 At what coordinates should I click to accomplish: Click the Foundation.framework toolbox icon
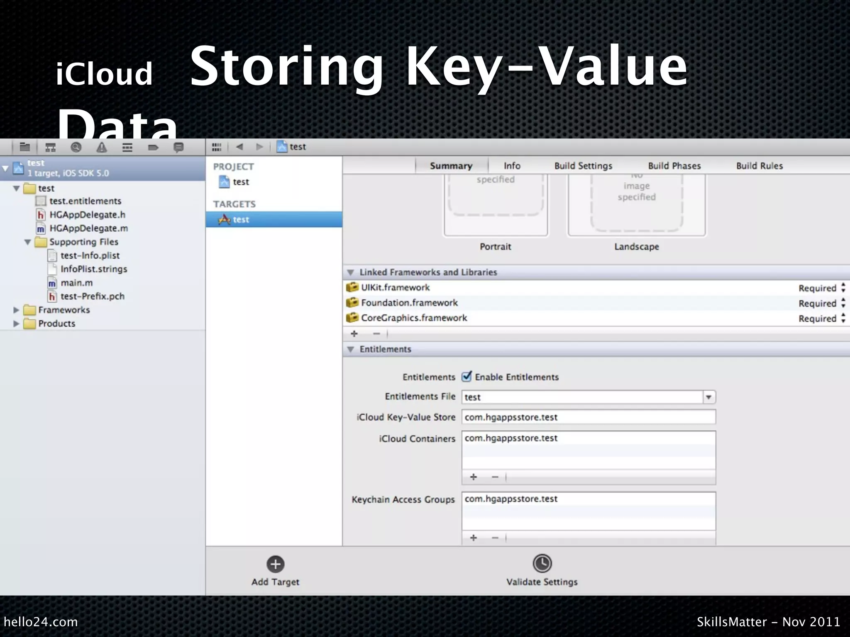352,302
